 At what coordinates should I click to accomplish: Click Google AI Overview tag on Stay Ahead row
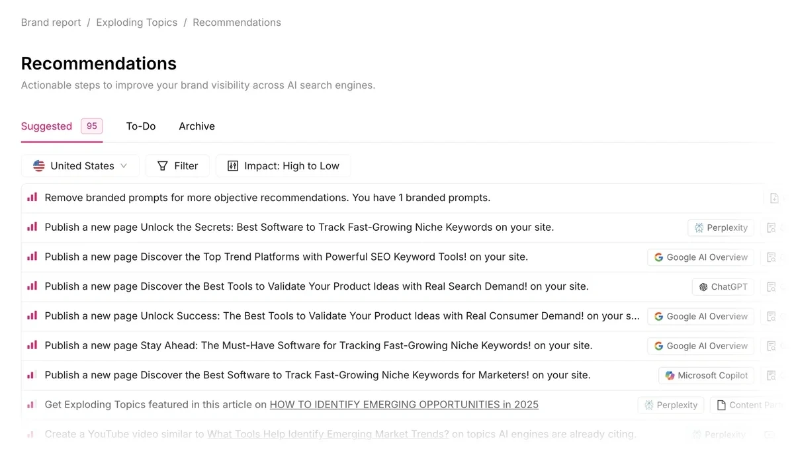click(701, 346)
